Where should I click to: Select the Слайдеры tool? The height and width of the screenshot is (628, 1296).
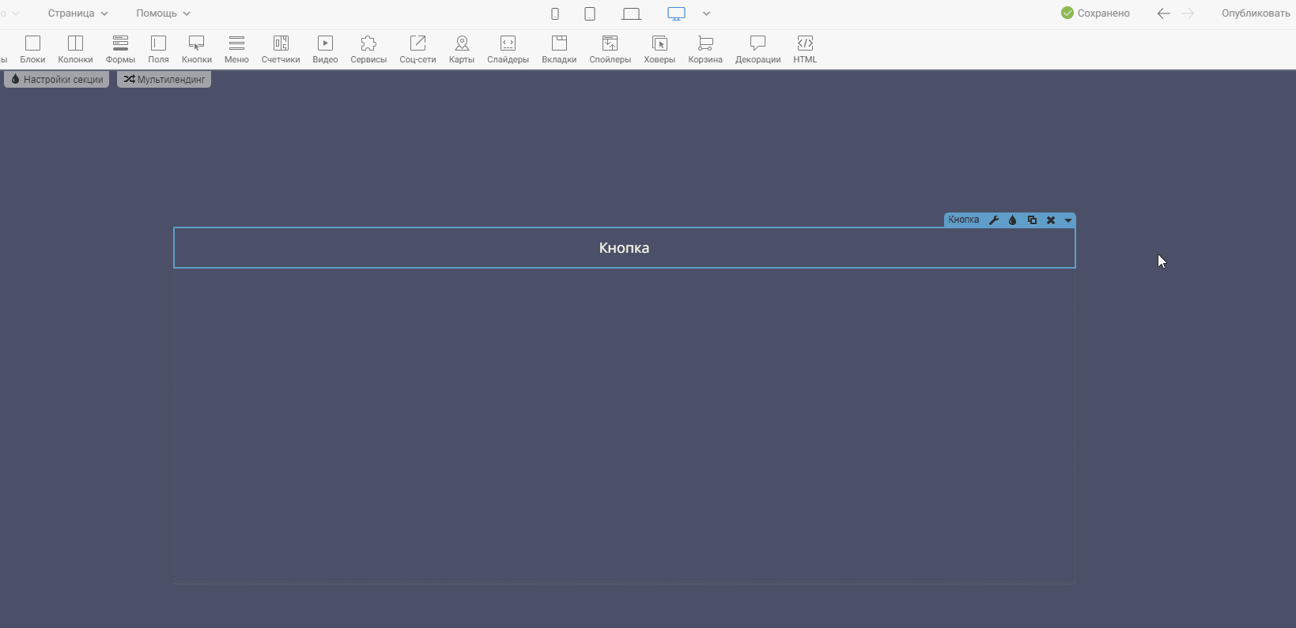pos(508,49)
